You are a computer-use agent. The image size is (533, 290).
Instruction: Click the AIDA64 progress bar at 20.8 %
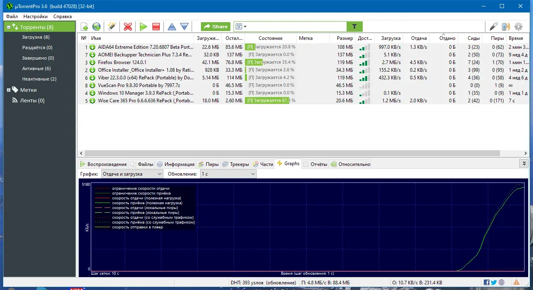click(270, 47)
